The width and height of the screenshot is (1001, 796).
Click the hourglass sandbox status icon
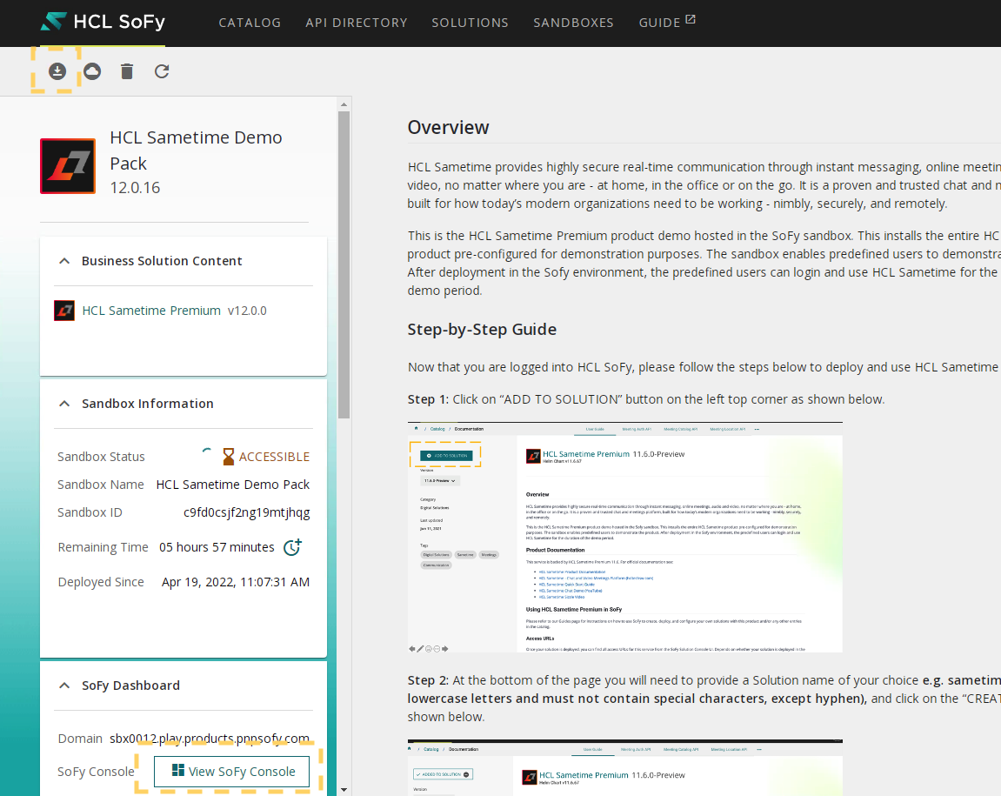(229, 456)
